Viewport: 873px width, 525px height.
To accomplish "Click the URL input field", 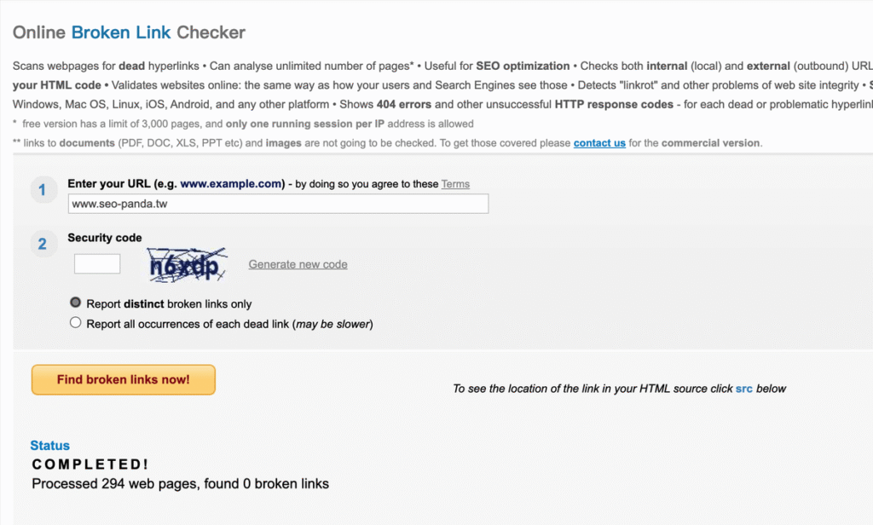I will point(278,204).
